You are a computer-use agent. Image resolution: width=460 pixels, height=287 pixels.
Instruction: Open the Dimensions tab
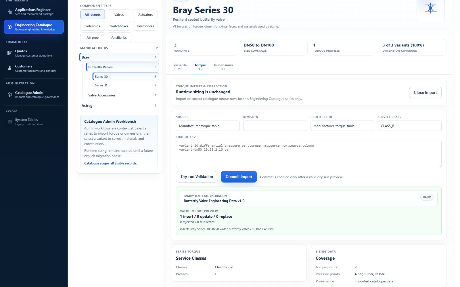click(223, 67)
